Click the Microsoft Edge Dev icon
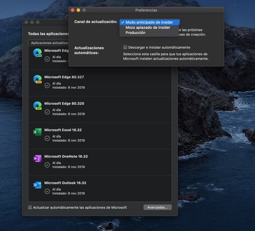 pos(37,105)
